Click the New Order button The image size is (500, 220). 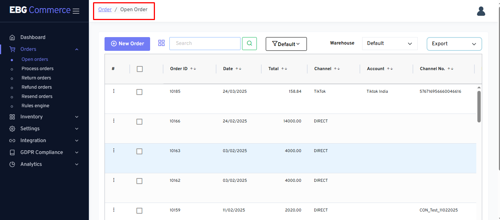(x=127, y=44)
